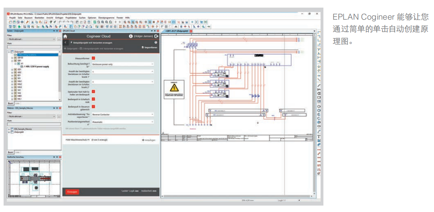Expand ESS_Sample_Macros tree node
Image resolution: width=434 pixels, height=212 pixels.
[x=9, y=129]
